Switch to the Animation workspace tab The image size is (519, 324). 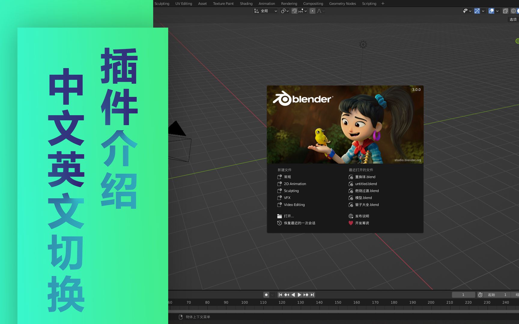tap(267, 4)
